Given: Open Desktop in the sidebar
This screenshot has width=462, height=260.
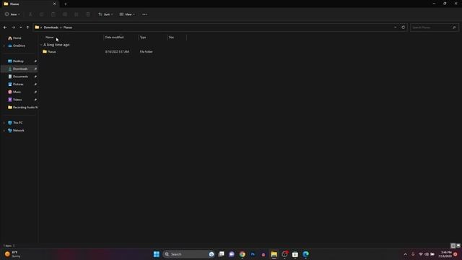Looking at the screenshot, I should pos(18,61).
